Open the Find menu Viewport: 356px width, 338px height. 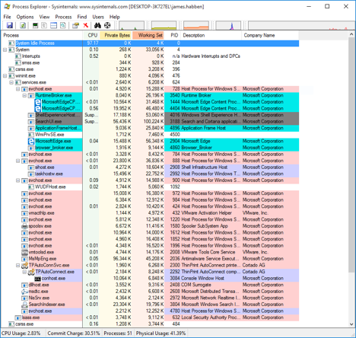click(x=82, y=17)
